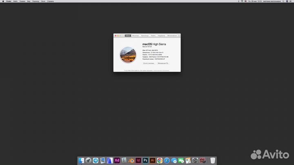Open the keyboard input flag menu

click(x=246, y=1)
